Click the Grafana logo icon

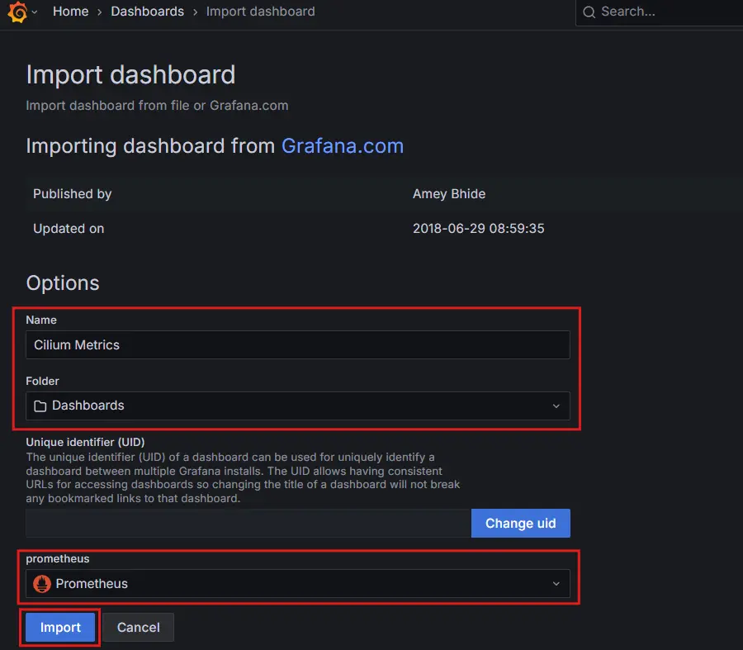[17, 12]
